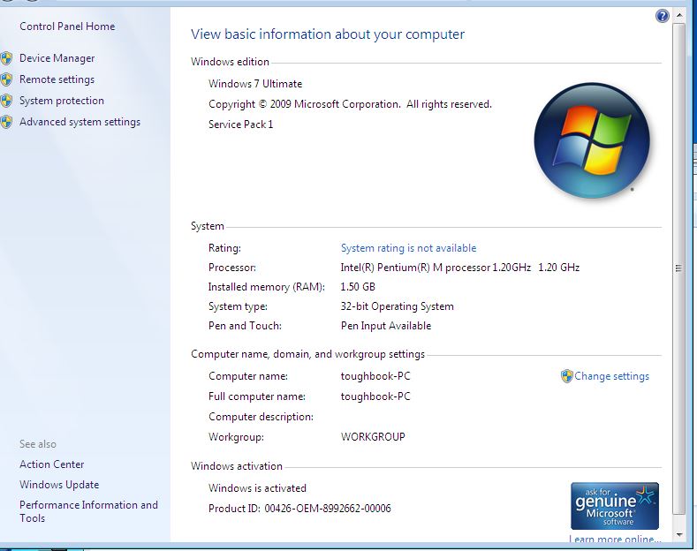The height and width of the screenshot is (551, 697).
Task: Open Action Center link
Action: tap(51, 464)
